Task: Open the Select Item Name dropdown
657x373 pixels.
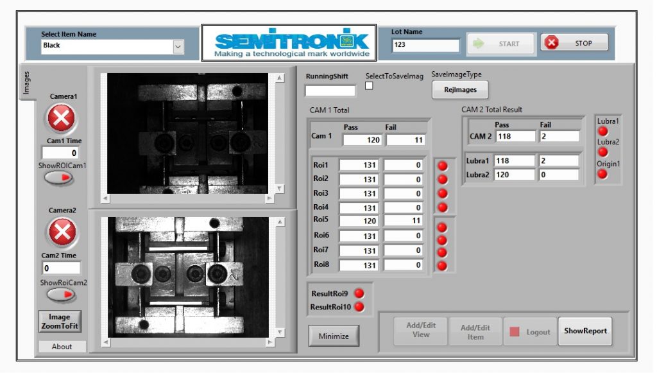Action: click(x=178, y=46)
